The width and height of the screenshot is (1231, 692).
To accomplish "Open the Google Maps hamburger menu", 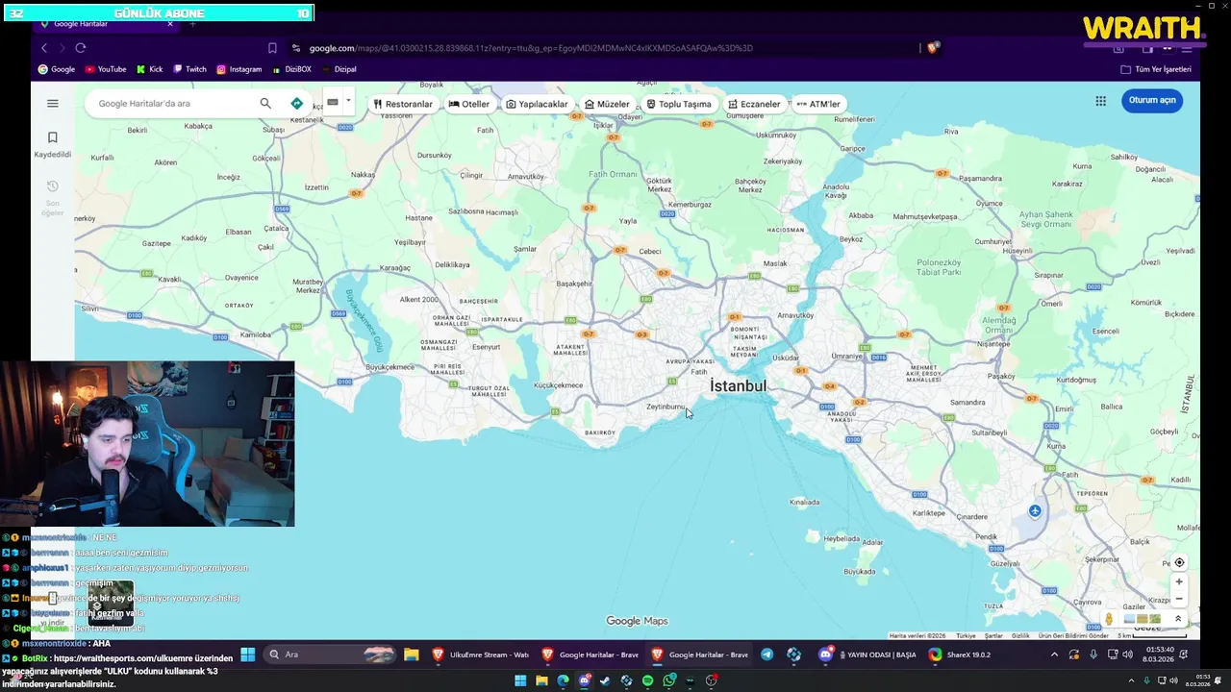I will click(x=53, y=104).
